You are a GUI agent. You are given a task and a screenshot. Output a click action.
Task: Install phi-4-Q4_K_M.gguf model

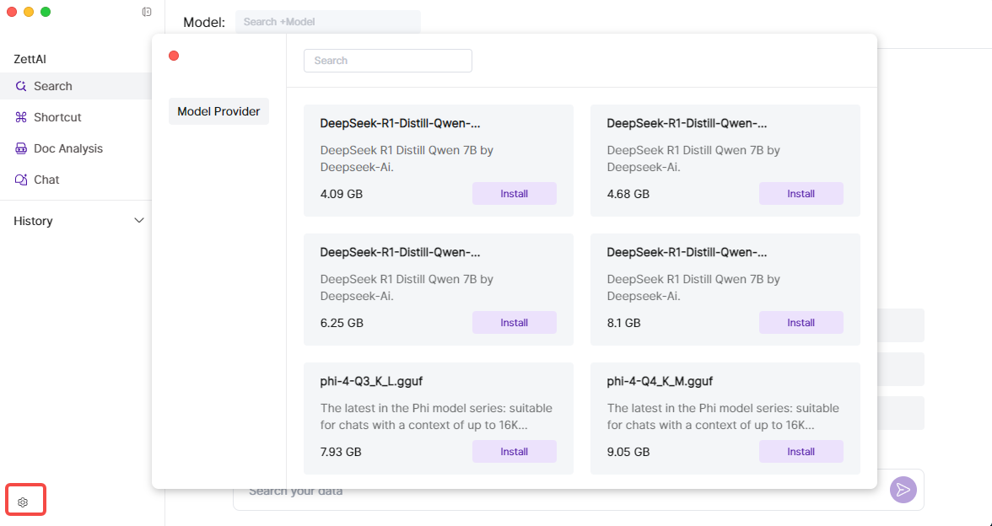(x=801, y=452)
